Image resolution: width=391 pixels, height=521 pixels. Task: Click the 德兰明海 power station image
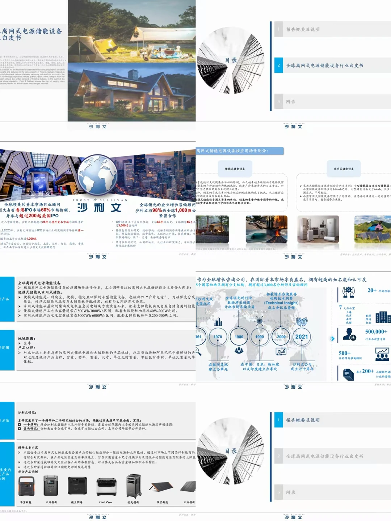pos(77,486)
